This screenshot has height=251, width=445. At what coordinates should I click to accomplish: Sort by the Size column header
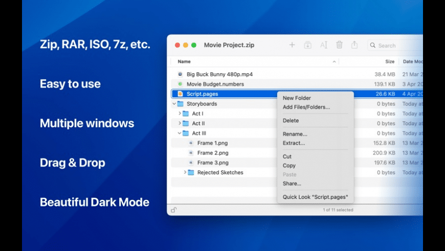coord(390,61)
